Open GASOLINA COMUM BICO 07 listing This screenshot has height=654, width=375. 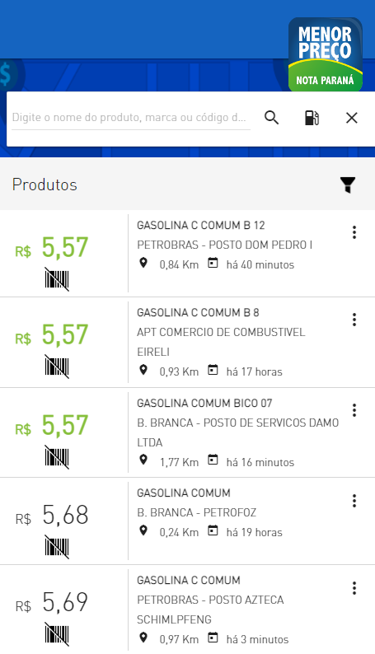click(x=204, y=404)
